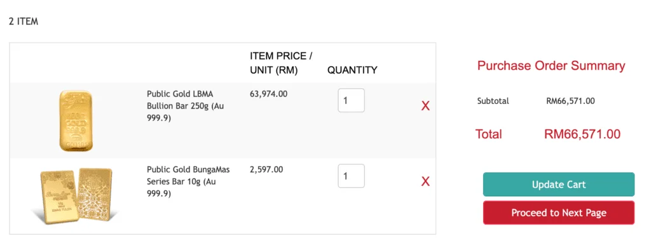This screenshot has height=248, width=651.
Task: Click the QUANTITY column header
Action: [x=352, y=70]
